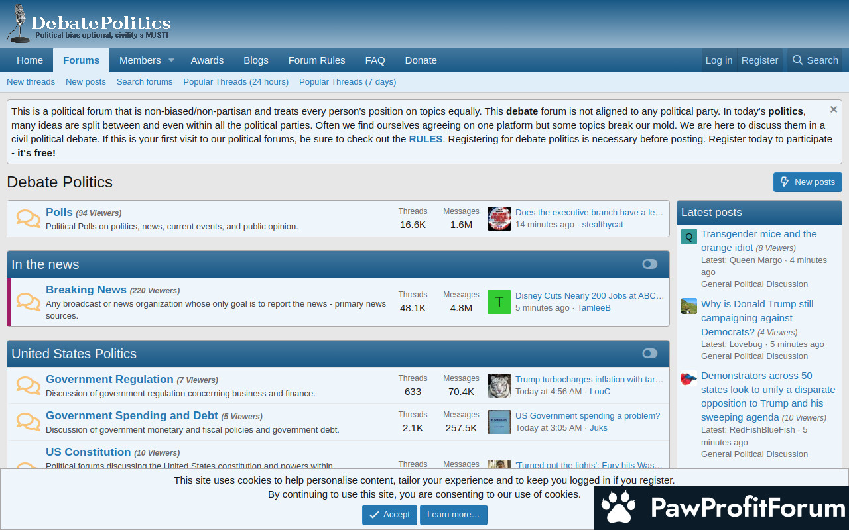Click the Search magnifier button
The width and height of the screenshot is (849, 530).
pos(815,60)
